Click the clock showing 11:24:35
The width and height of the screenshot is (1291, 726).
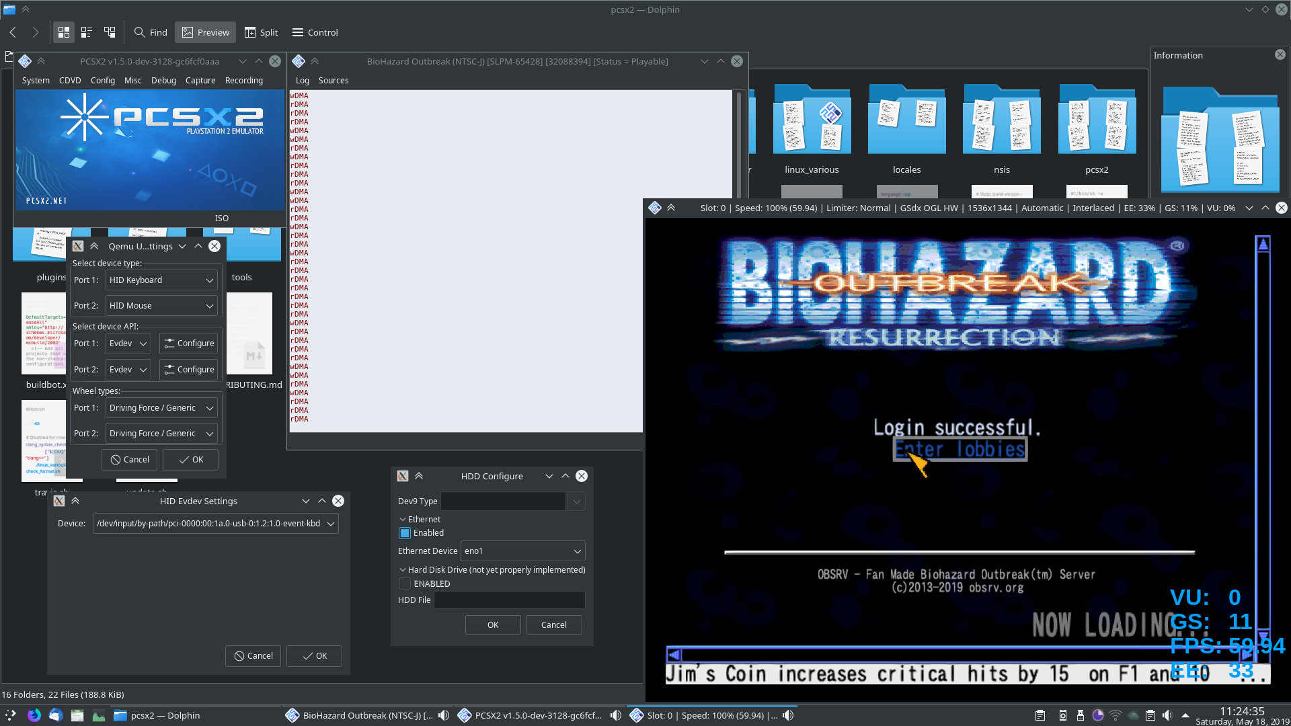(1242, 711)
